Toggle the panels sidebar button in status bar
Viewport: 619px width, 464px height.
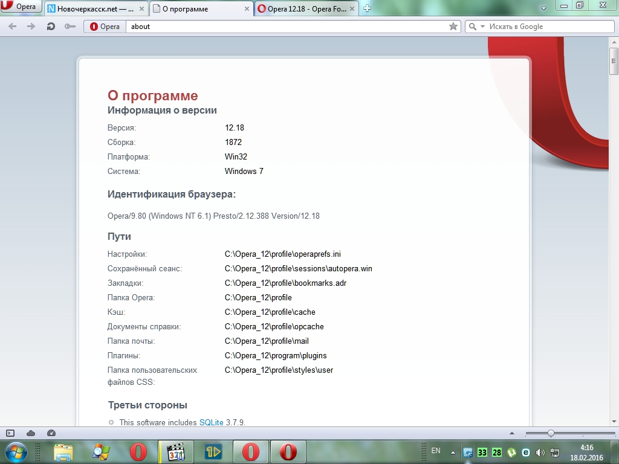10,433
